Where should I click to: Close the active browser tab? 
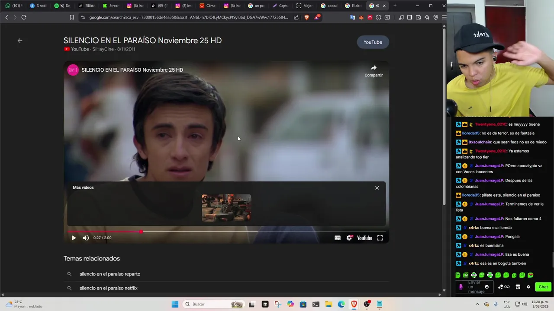384,6
